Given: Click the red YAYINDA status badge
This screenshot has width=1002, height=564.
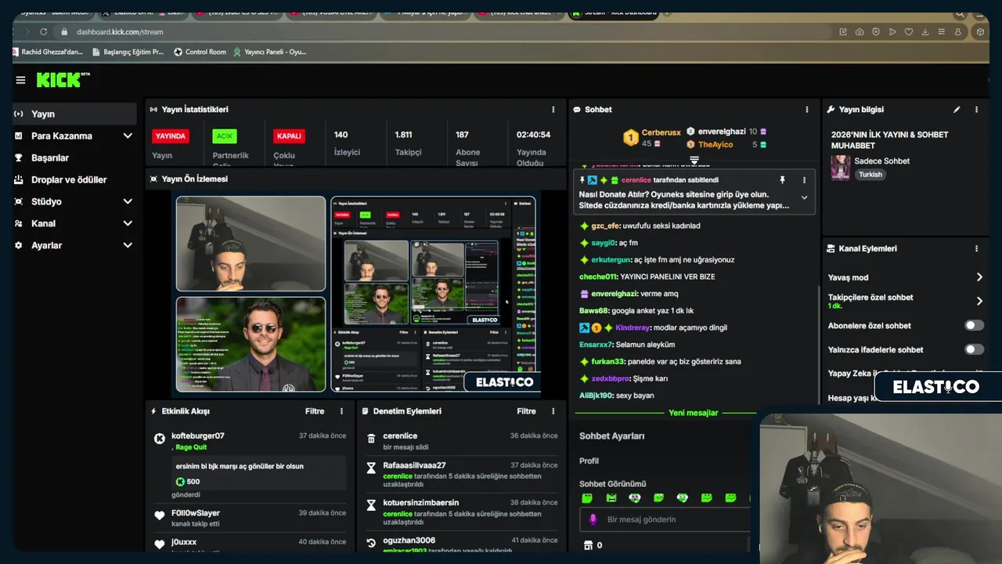Looking at the screenshot, I should pos(171,136).
